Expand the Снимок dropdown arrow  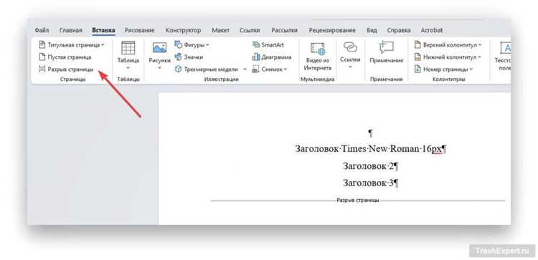pos(285,69)
